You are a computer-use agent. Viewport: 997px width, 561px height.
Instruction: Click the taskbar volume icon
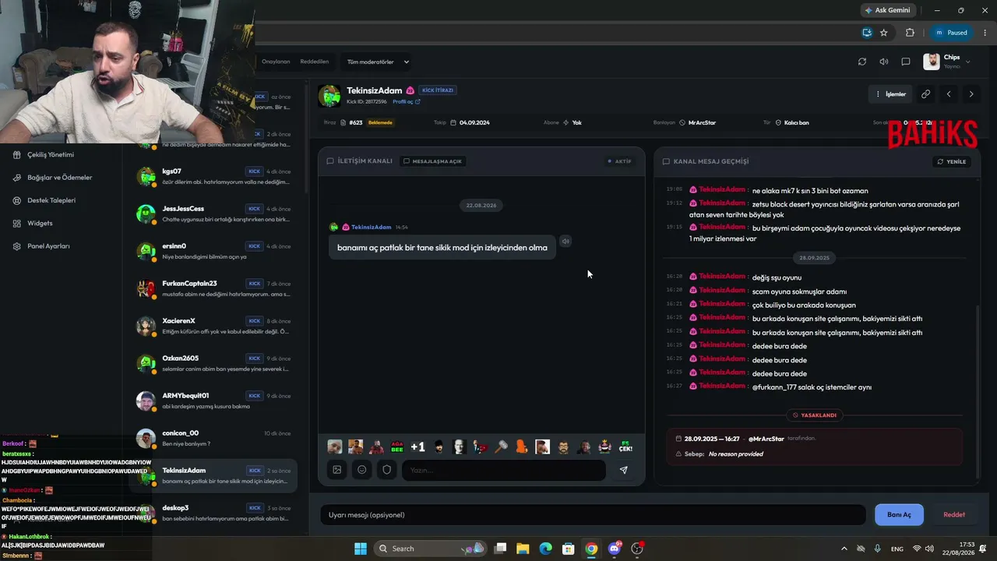click(929, 549)
